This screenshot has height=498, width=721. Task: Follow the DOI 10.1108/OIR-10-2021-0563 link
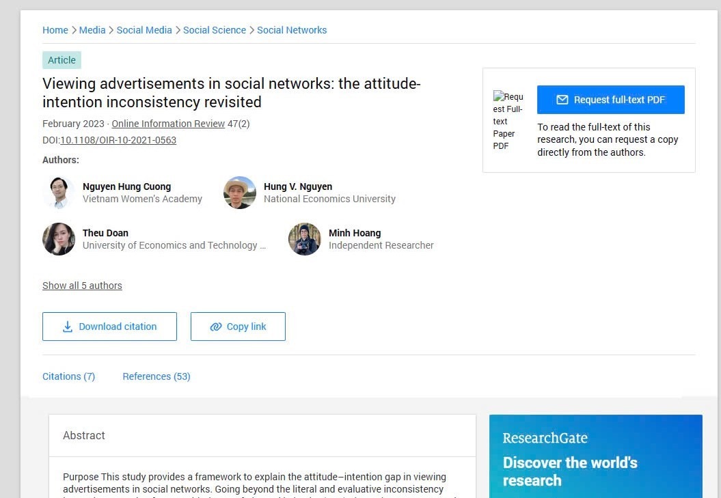pos(118,140)
